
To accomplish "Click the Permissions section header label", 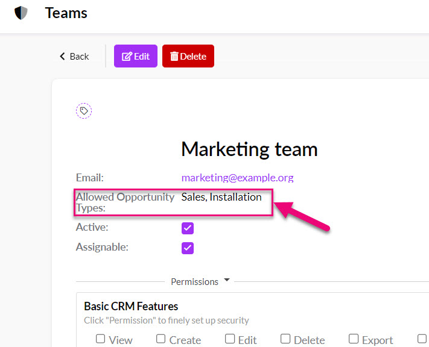I will pos(194,282).
